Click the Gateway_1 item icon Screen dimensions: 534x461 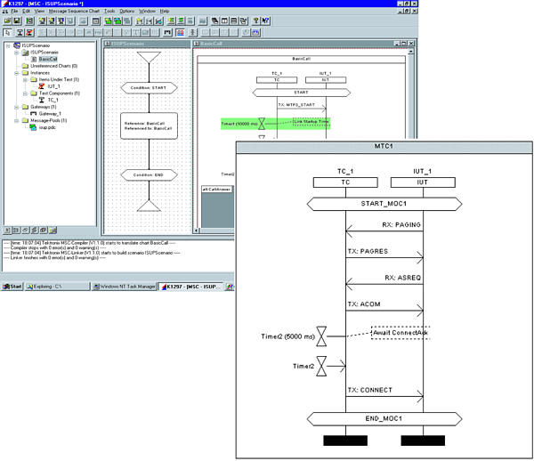point(33,113)
